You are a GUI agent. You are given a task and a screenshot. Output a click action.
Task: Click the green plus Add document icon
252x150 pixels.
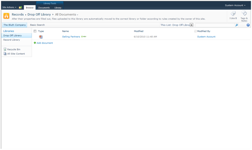pyautogui.click(x=35, y=43)
